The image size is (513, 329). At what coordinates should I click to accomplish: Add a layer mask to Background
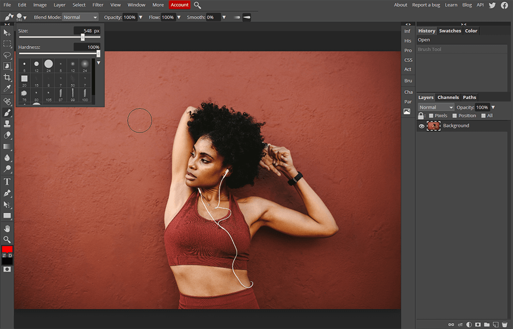point(477,324)
